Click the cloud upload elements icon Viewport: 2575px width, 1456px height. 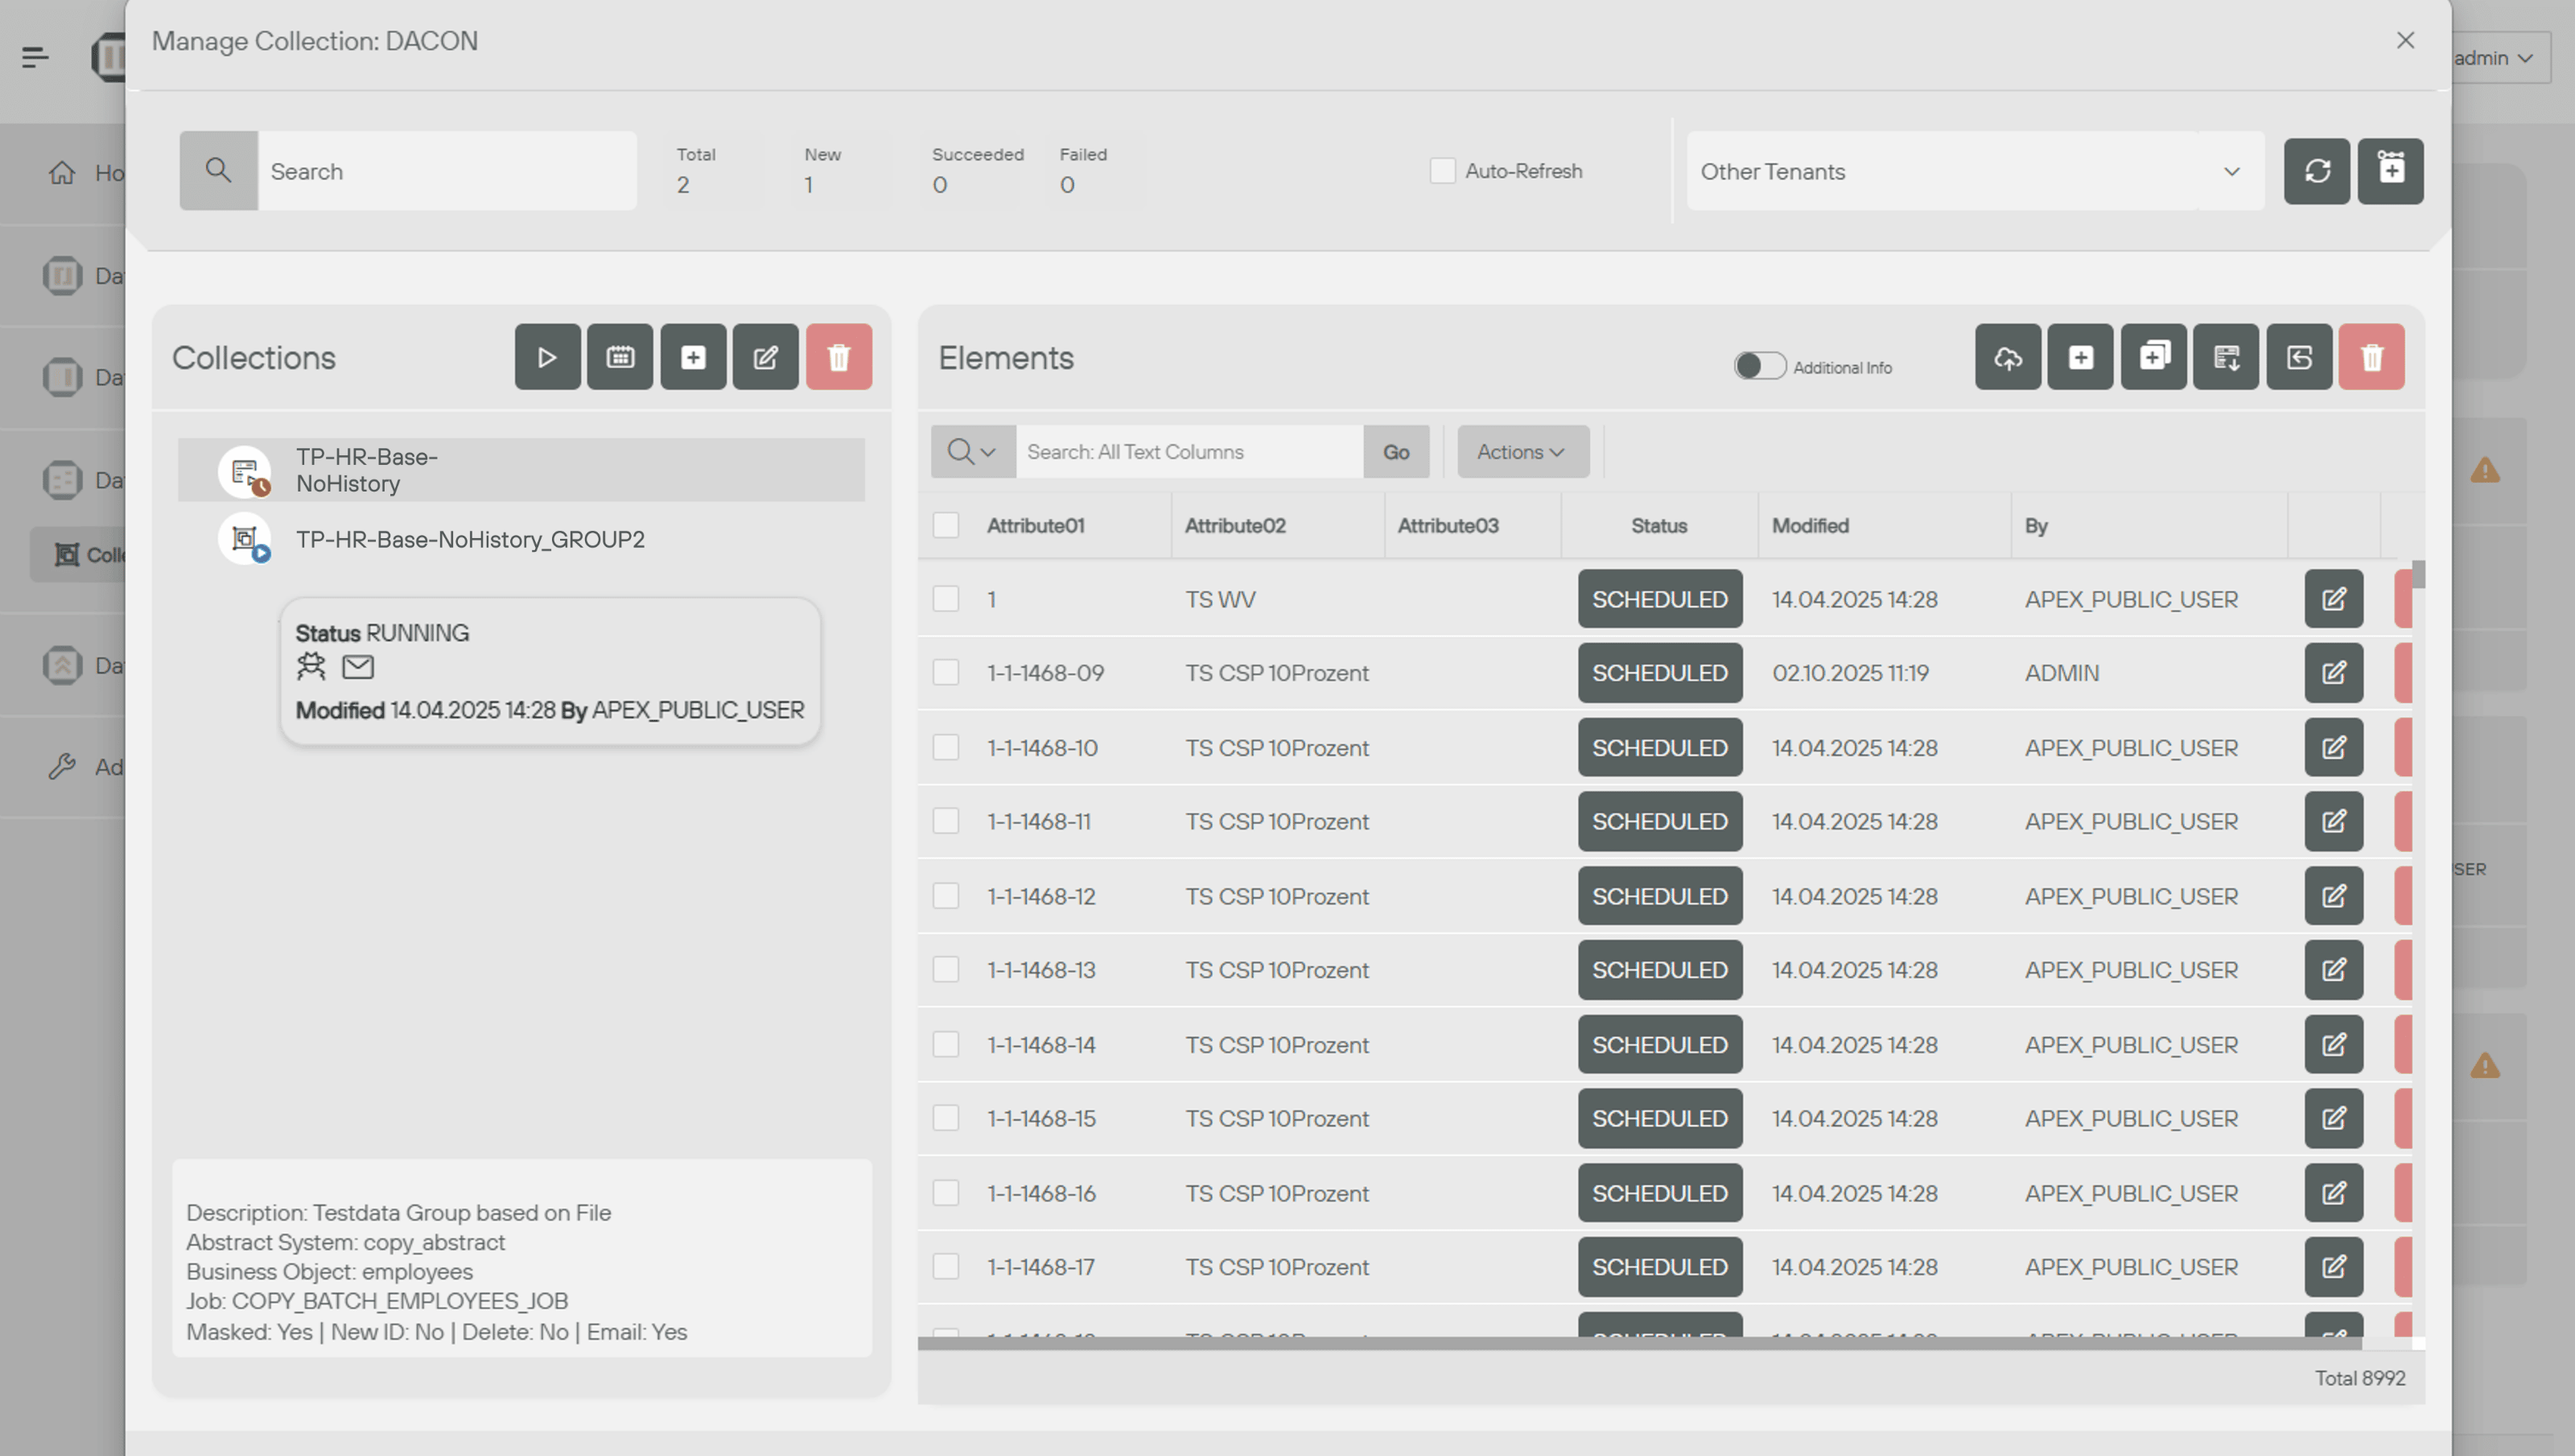2007,357
